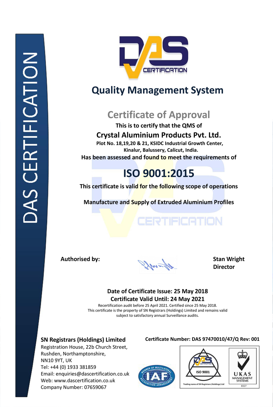Screen dimensions: 273x407
Task: Select the ISO 9001:2015 standard text
Action: pos(159,173)
